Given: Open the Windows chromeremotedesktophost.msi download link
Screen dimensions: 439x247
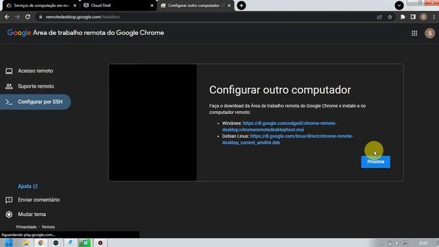Looking at the screenshot, I should tap(279, 126).
